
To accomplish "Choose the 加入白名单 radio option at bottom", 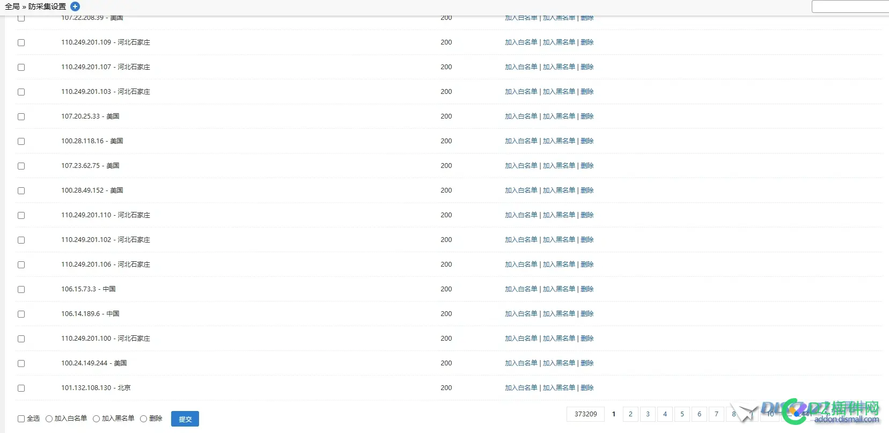I will point(49,419).
